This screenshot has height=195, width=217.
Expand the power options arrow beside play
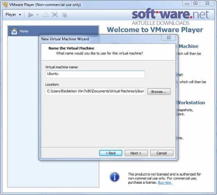(x=38, y=15)
